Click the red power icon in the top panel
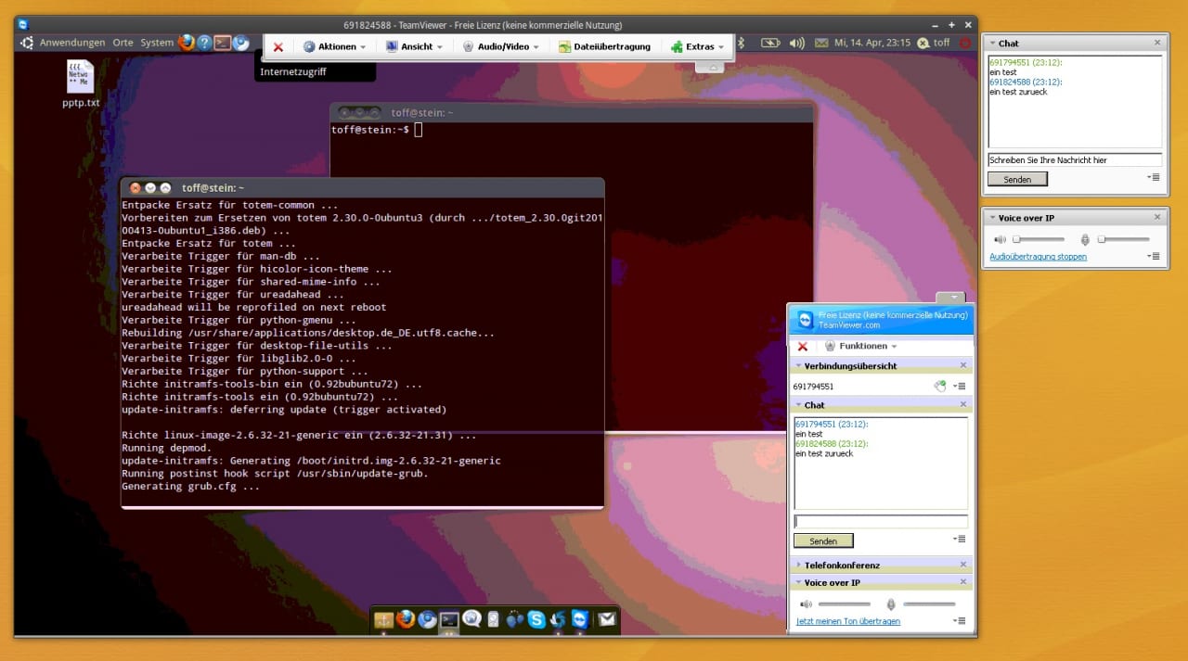This screenshot has width=1188, height=661. click(965, 43)
